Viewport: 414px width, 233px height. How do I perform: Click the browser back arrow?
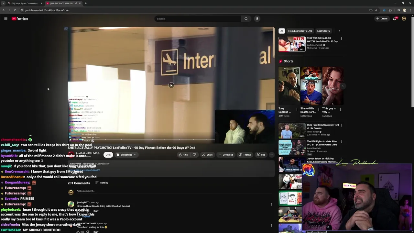[x=4, y=10]
